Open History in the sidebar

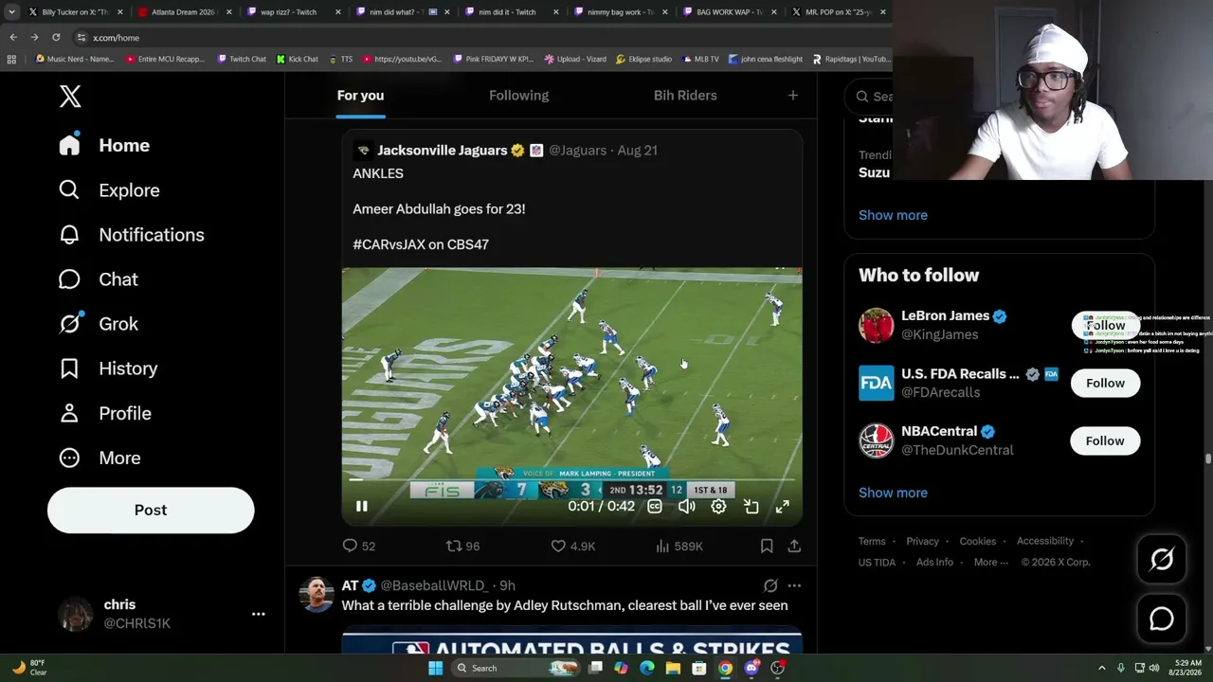pos(108,368)
